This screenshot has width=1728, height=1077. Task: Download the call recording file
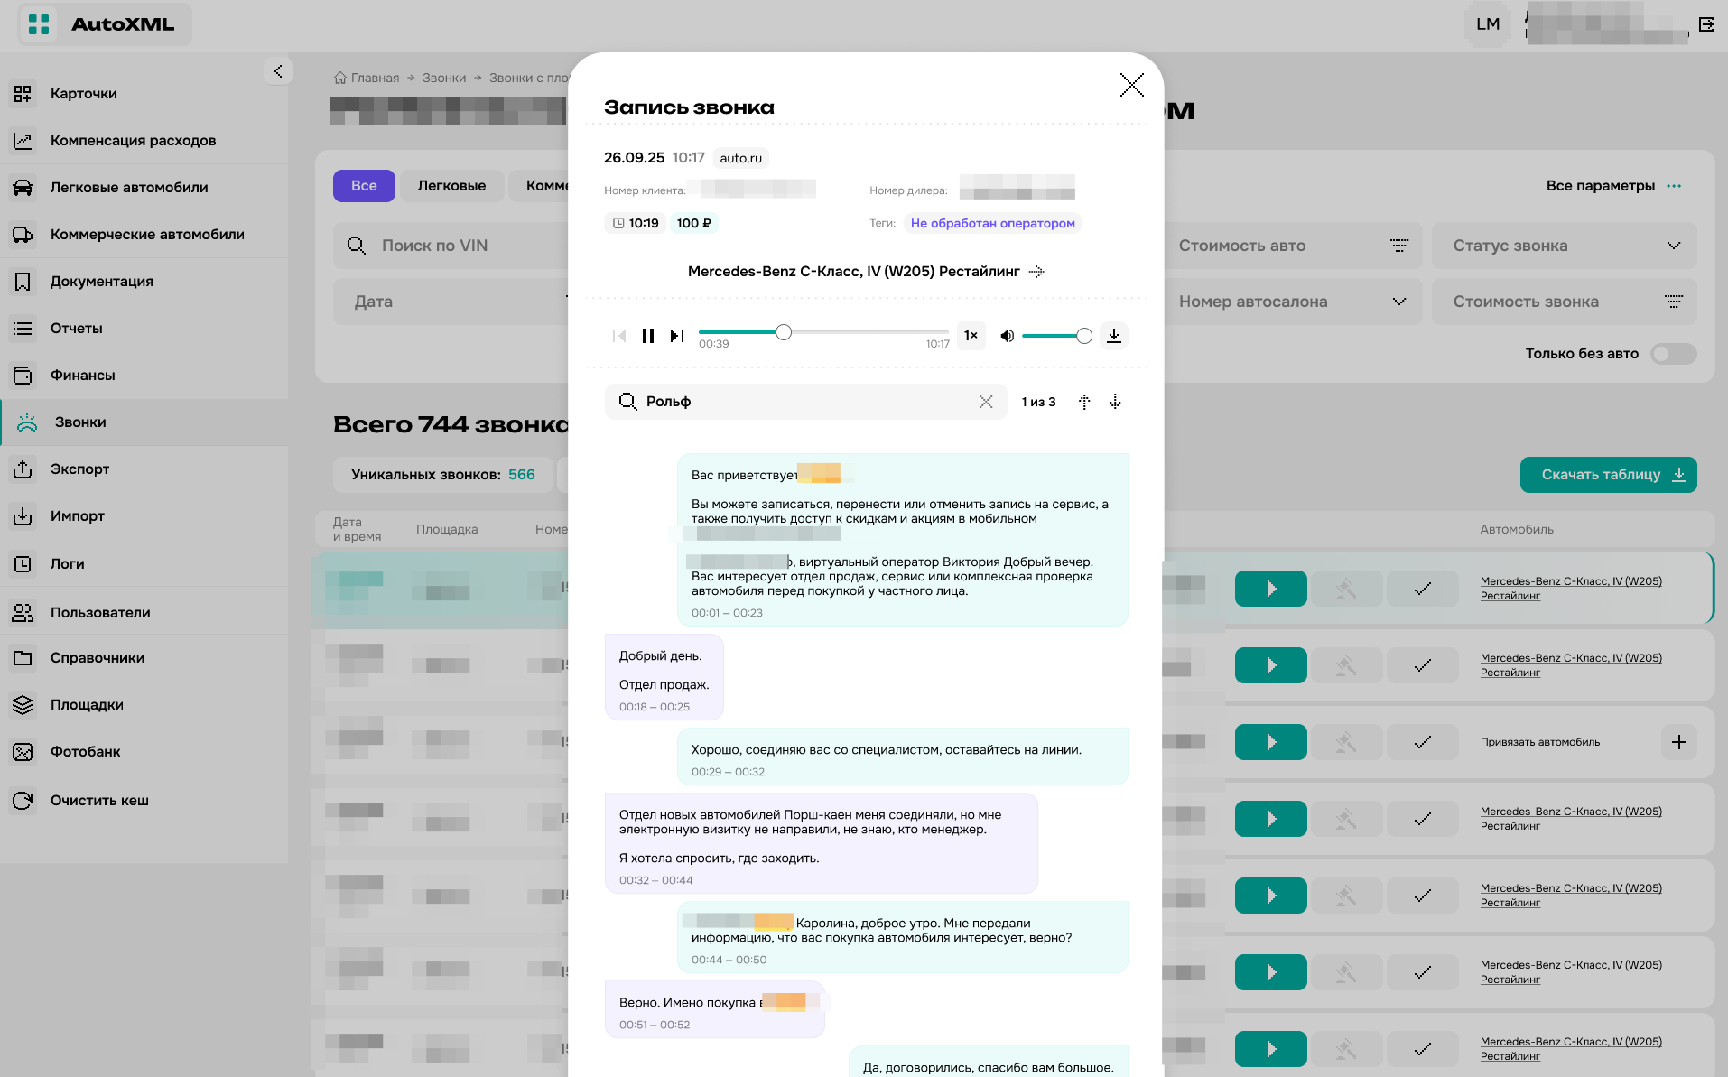[x=1114, y=336]
